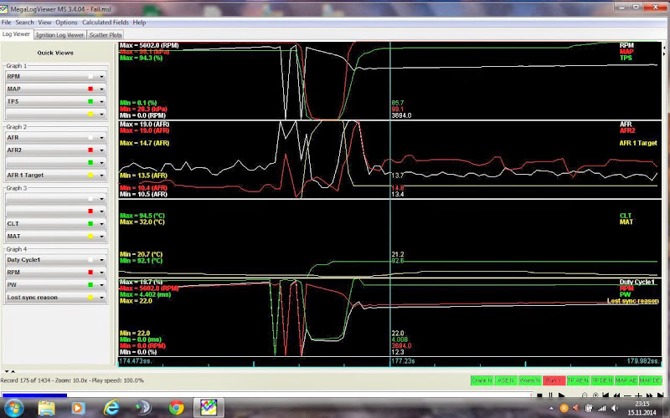Screen dimensions: 670x418
Task: Open the Calculated Fields menu
Action: click(106, 23)
